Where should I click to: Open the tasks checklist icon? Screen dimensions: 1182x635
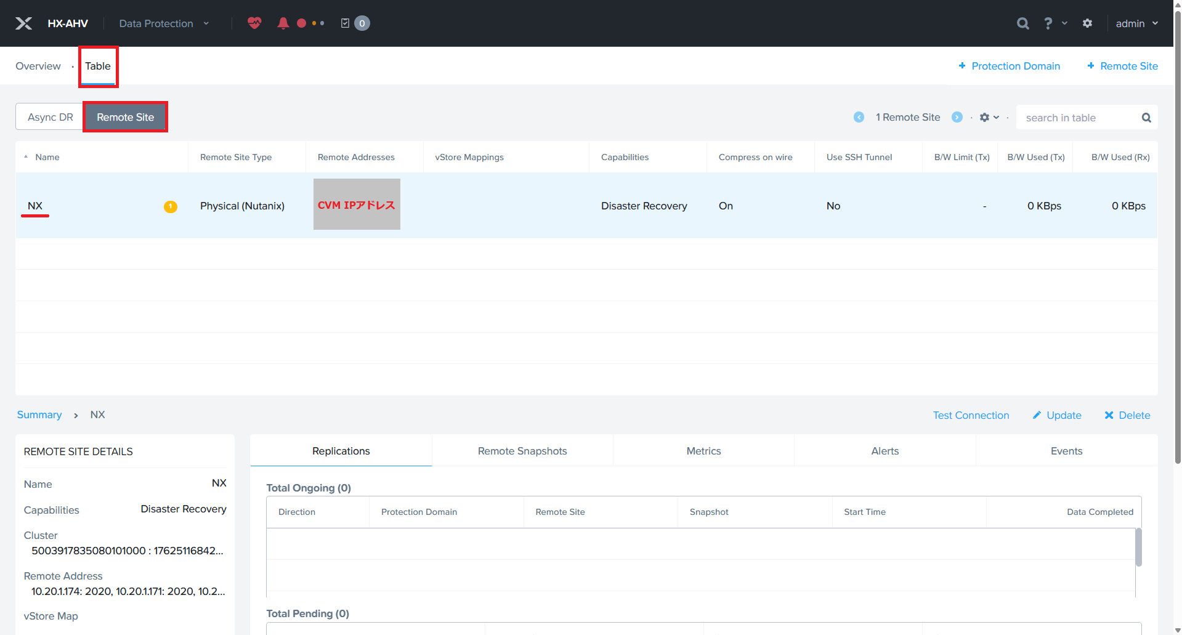click(x=346, y=23)
